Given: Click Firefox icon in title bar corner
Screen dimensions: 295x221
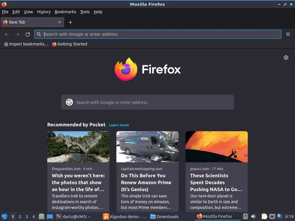Looking at the screenshot, I should coord(4,4).
